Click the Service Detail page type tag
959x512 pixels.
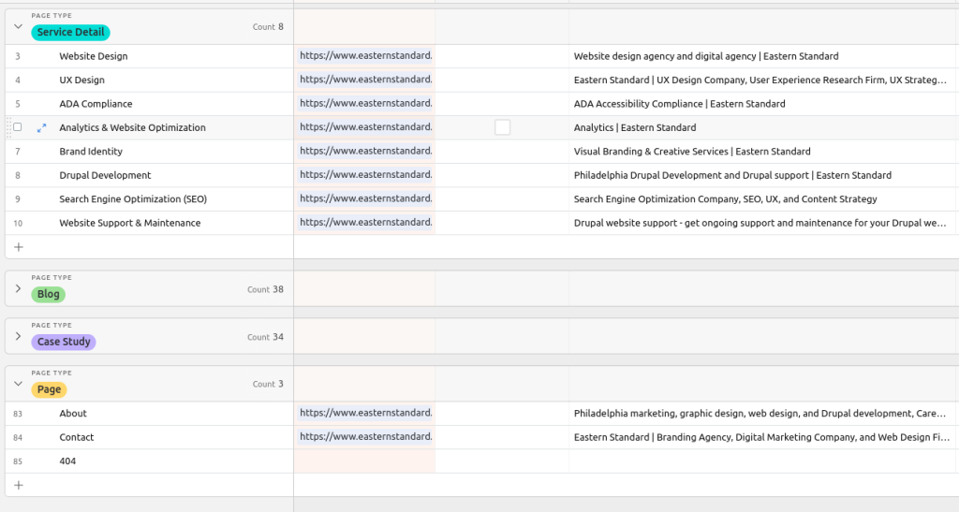[70, 33]
